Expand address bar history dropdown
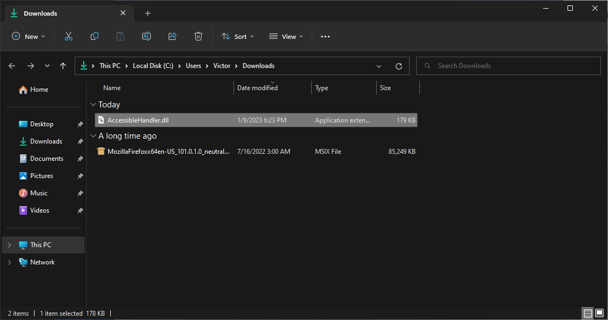Viewport: 608px width, 320px height. pos(379,66)
